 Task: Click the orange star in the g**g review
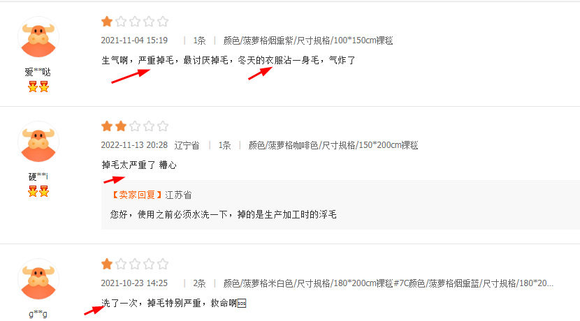(107, 264)
